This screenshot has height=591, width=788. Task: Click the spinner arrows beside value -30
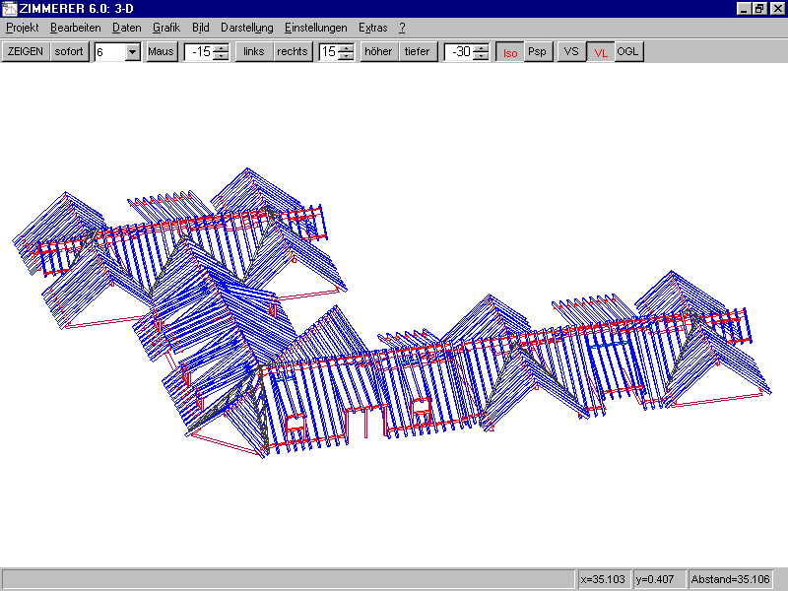click(x=480, y=52)
